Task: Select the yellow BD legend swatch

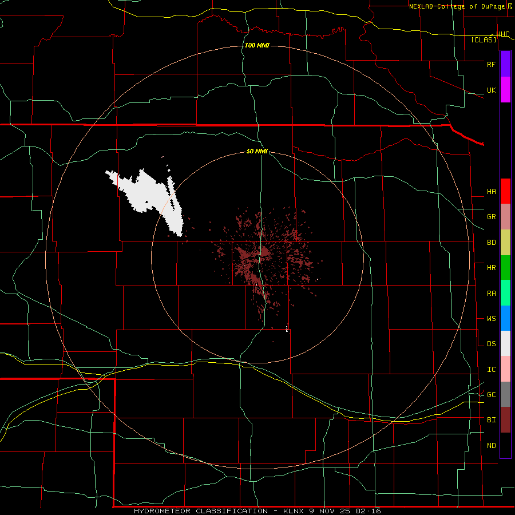Action: [505, 243]
